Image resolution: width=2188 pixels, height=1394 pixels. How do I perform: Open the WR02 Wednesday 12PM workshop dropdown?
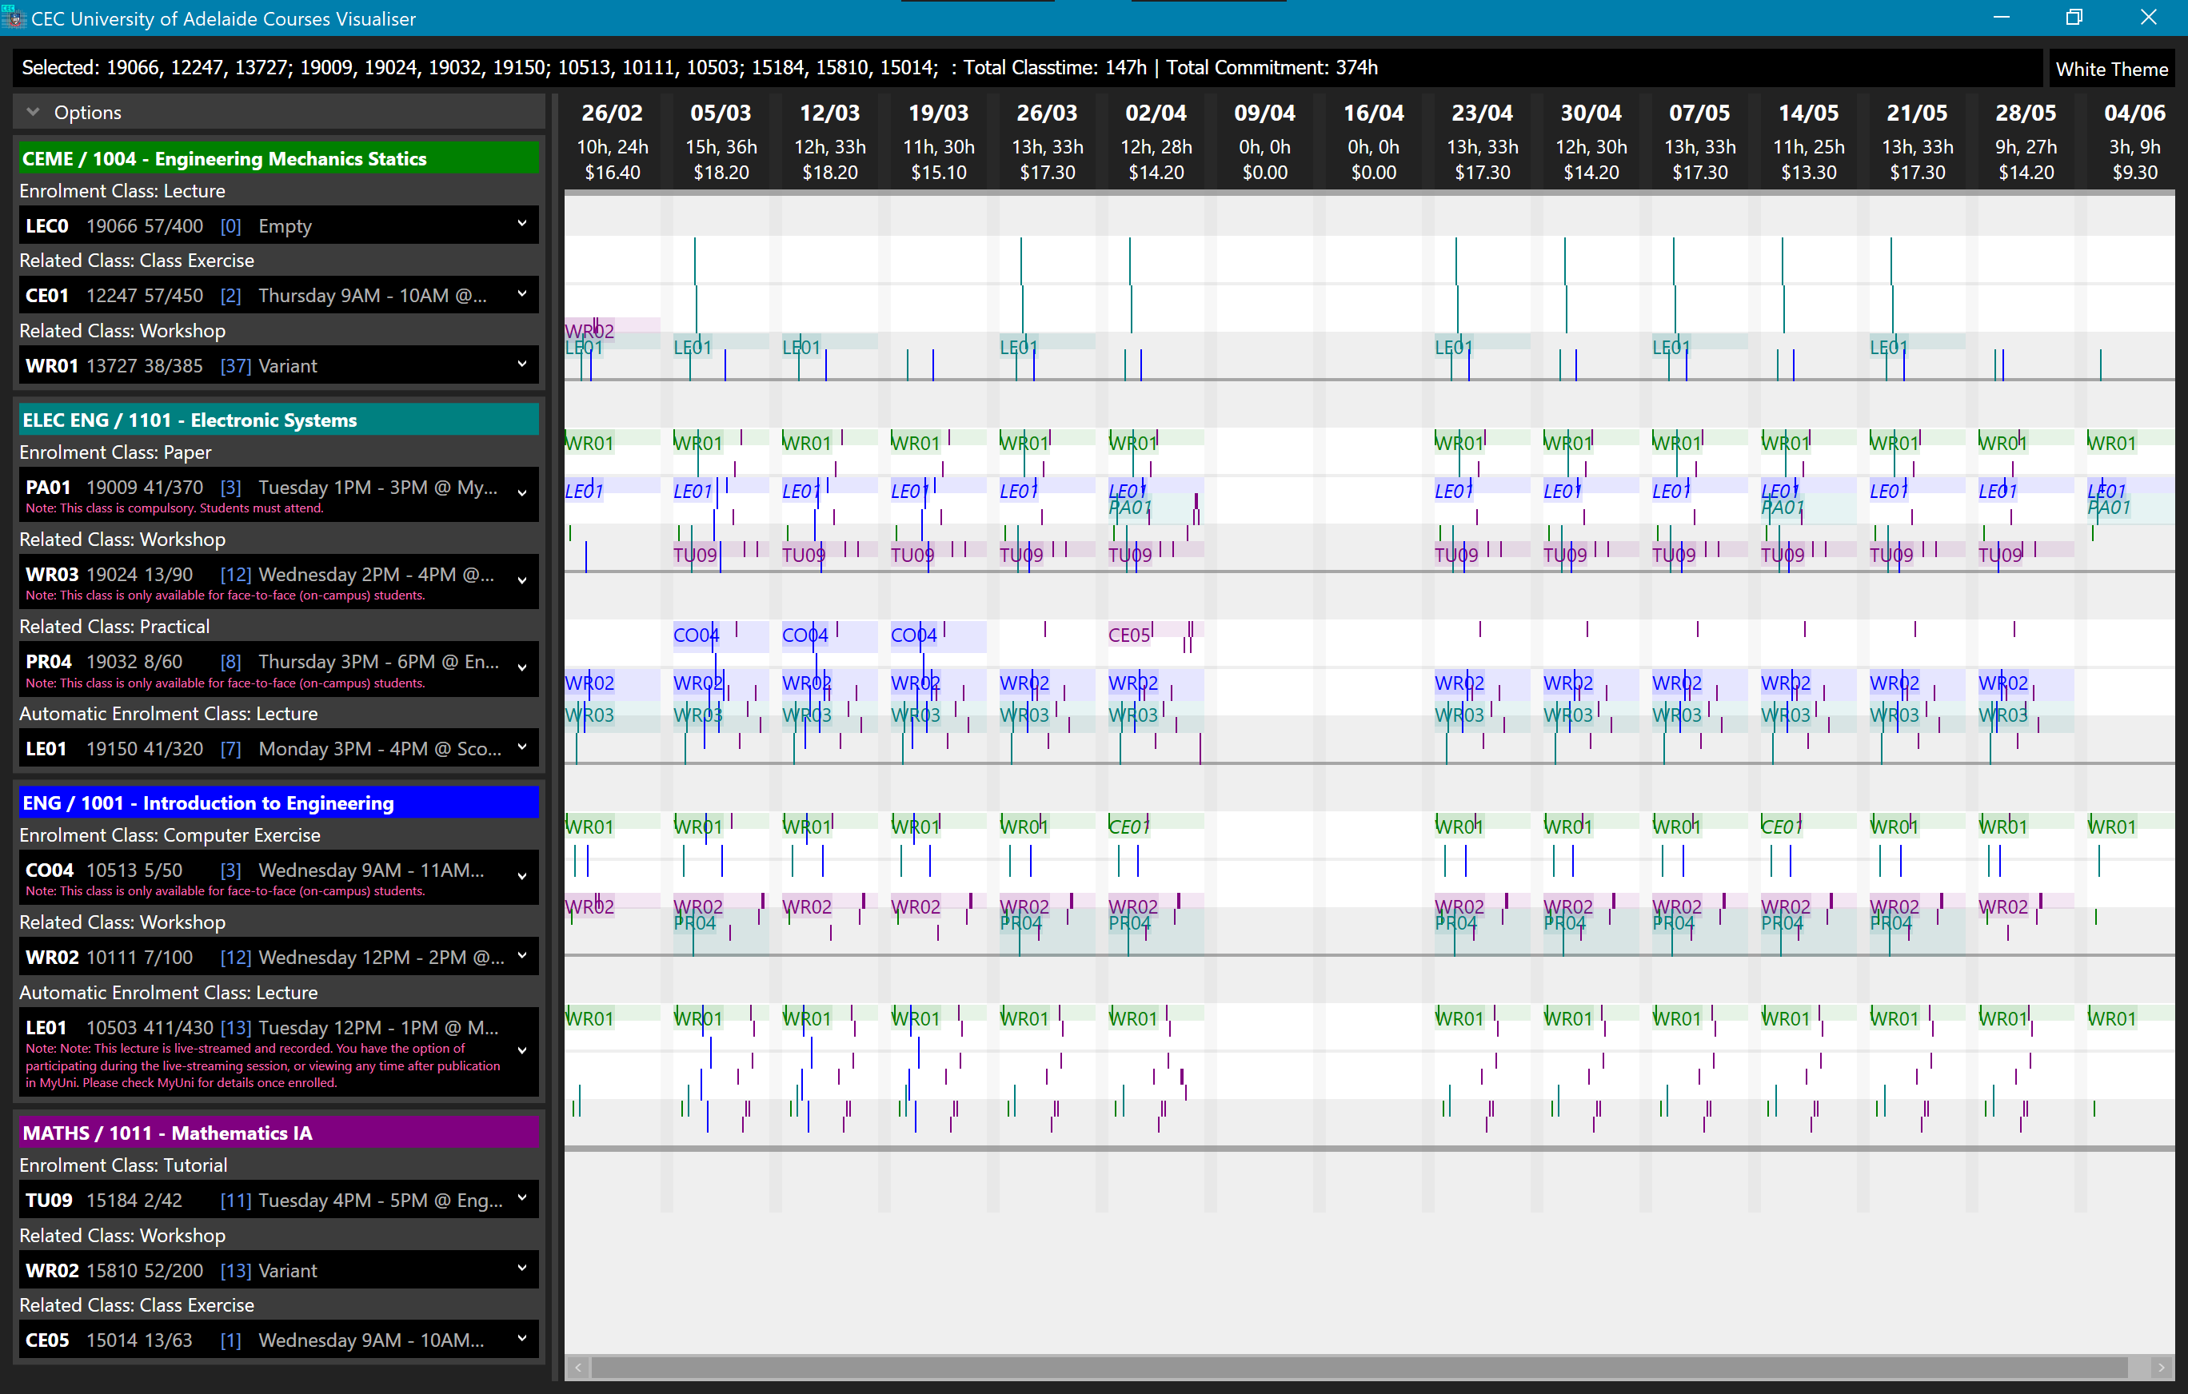(x=521, y=956)
